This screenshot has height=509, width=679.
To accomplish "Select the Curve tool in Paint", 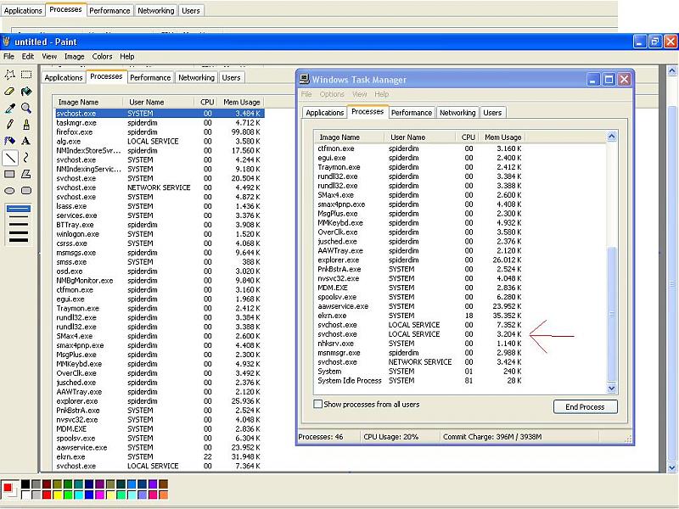I will 26,158.
